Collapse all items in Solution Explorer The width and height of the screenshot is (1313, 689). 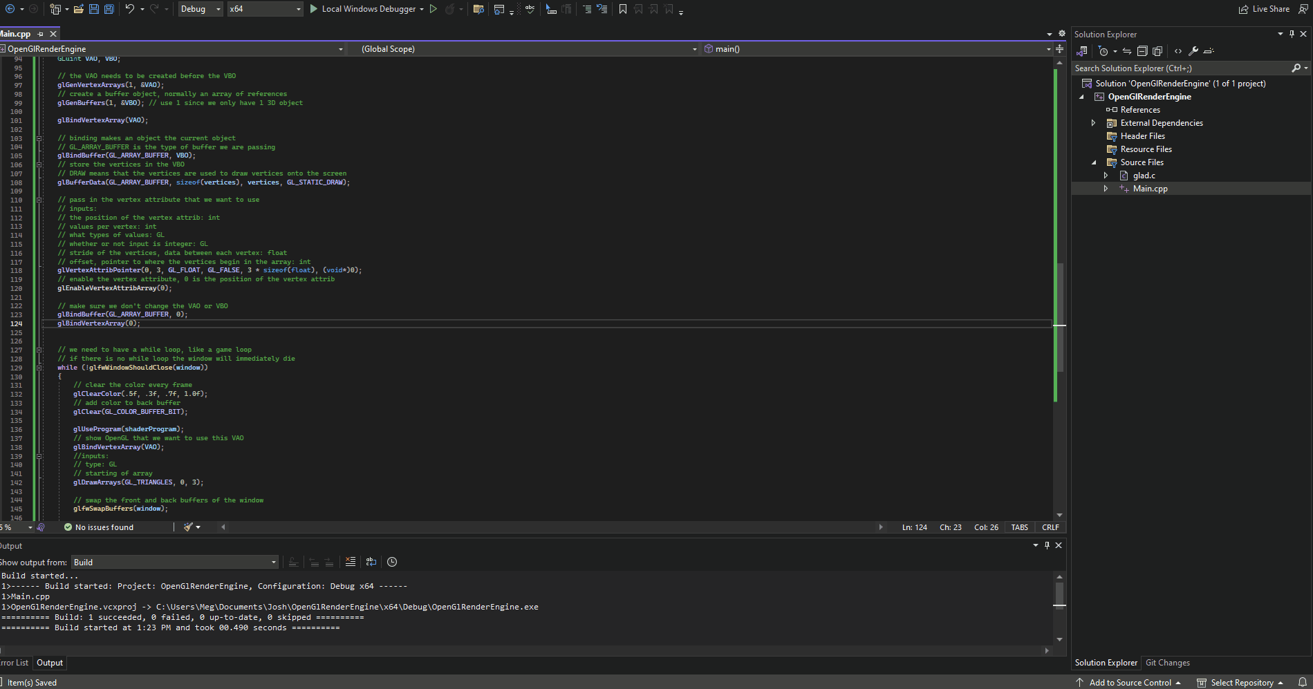click(x=1142, y=50)
